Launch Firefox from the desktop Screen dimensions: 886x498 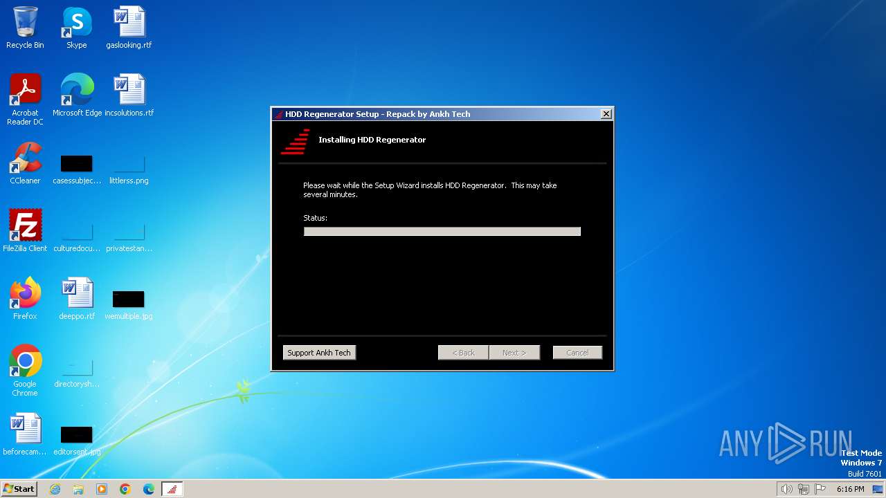click(x=25, y=299)
